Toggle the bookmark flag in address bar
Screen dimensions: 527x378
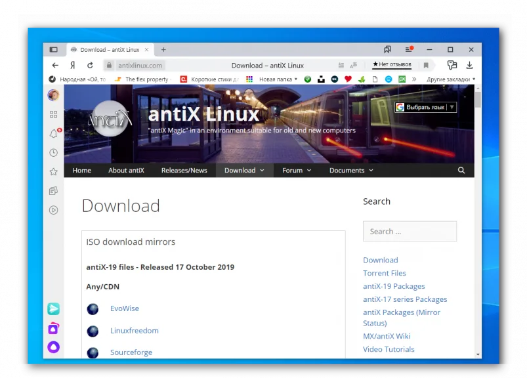pyautogui.click(x=426, y=65)
